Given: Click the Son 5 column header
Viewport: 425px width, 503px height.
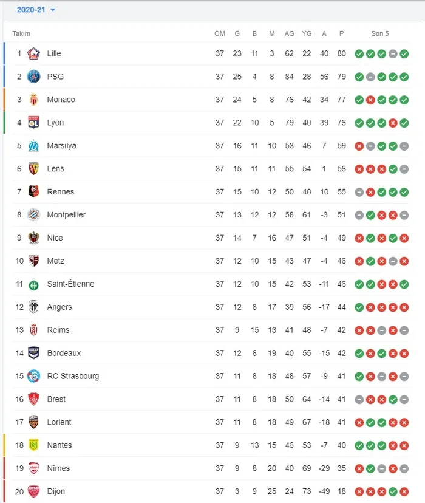Looking at the screenshot, I should [x=380, y=33].
